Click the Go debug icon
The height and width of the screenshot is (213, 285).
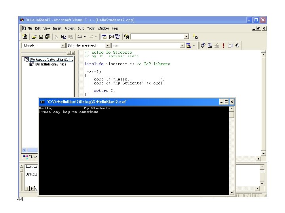pos(230,45)
